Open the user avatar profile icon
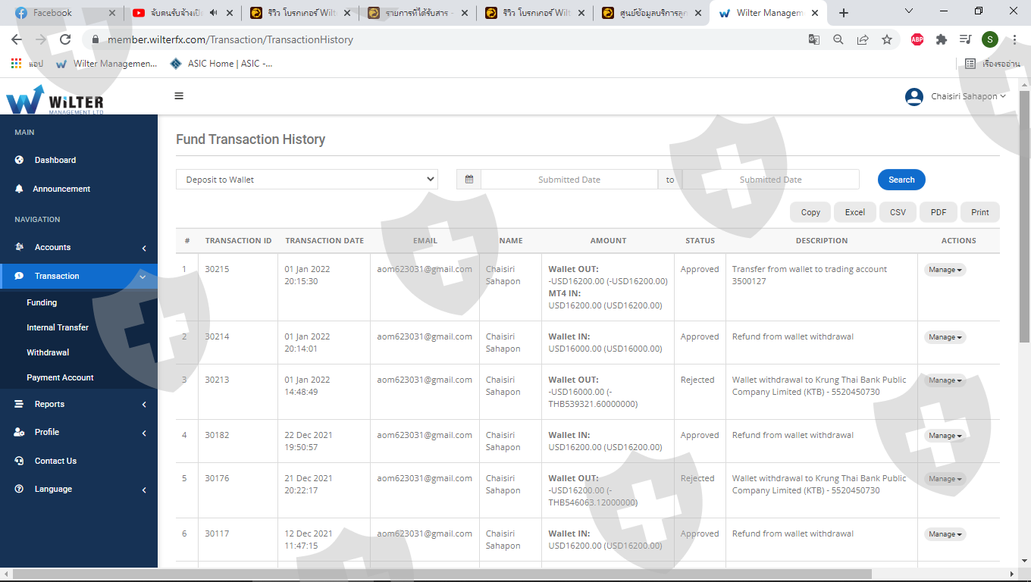This screenshot has height=582, width=1031. click(x=914, y=96)
